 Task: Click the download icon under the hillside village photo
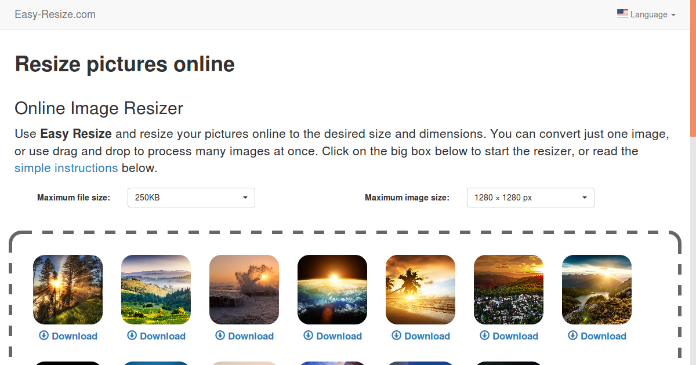[484, 336]
